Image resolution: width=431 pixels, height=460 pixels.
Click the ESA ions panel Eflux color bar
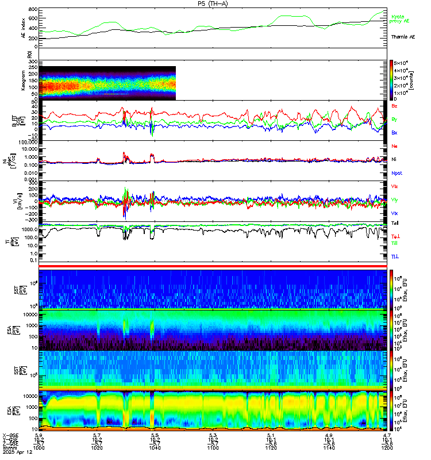[391, 330]
